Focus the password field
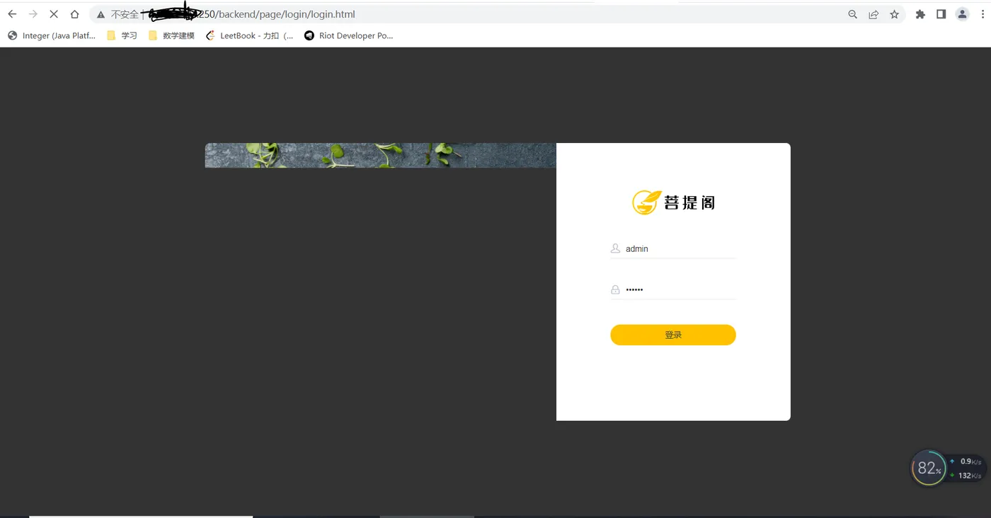Screen dimensions: 991x518 pos(673,289)
